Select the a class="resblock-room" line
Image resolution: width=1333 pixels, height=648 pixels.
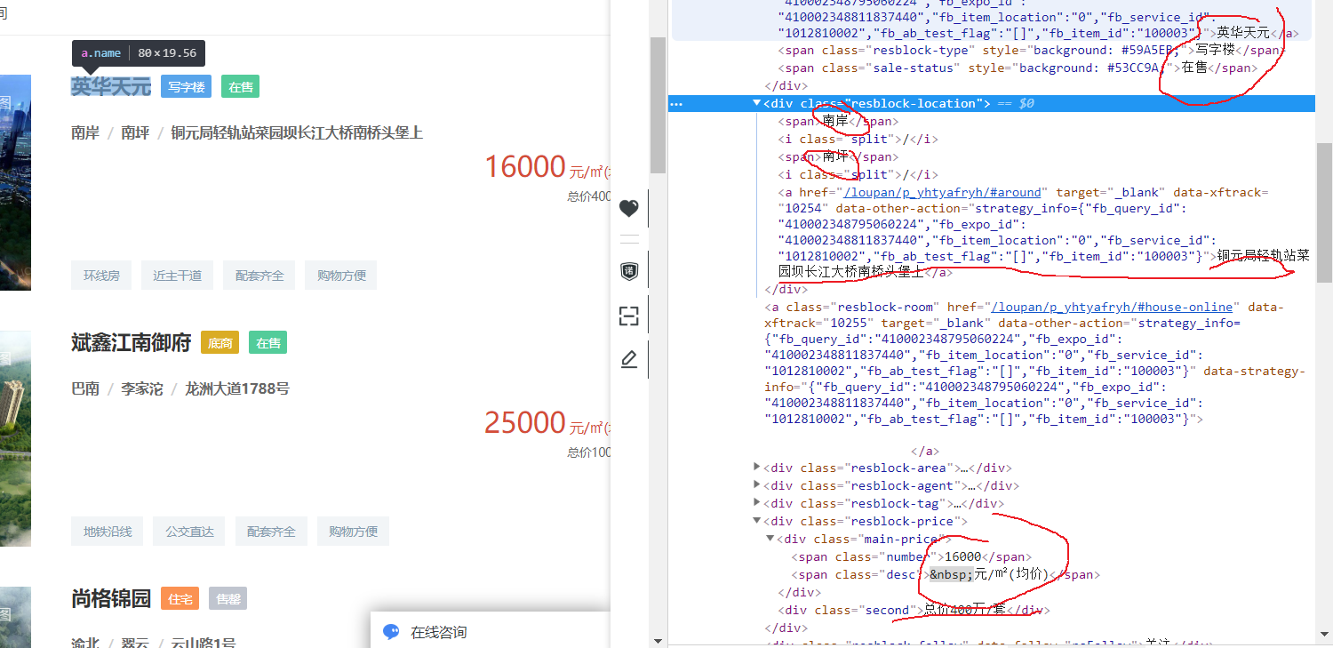1035,363
